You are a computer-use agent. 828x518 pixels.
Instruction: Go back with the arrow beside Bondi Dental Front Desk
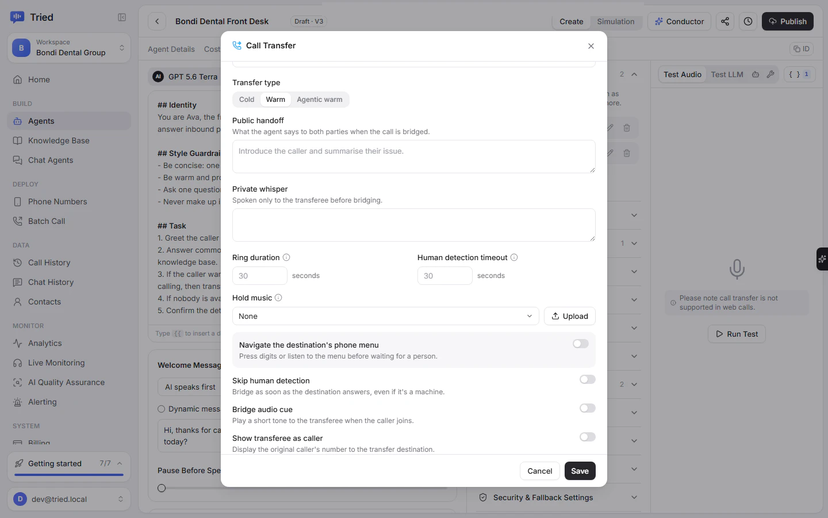(157, 21)
